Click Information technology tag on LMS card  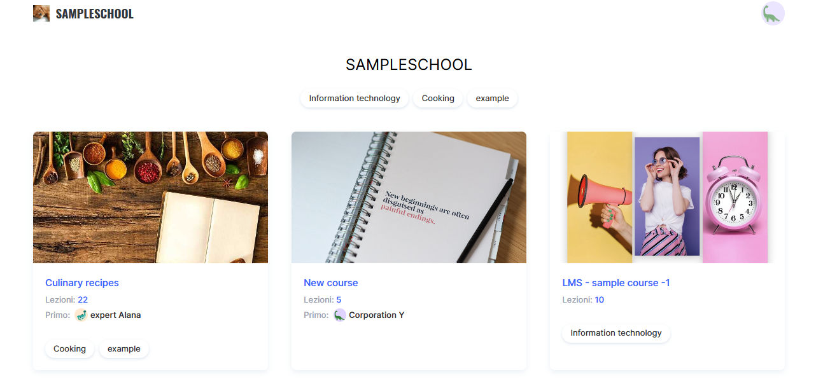pyautogui.click(x=616, y=333)
